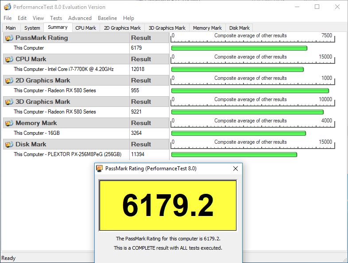Click the yellow 6179.2 rating panel
This screenshot has height=263, width=348.
(168, 205)
